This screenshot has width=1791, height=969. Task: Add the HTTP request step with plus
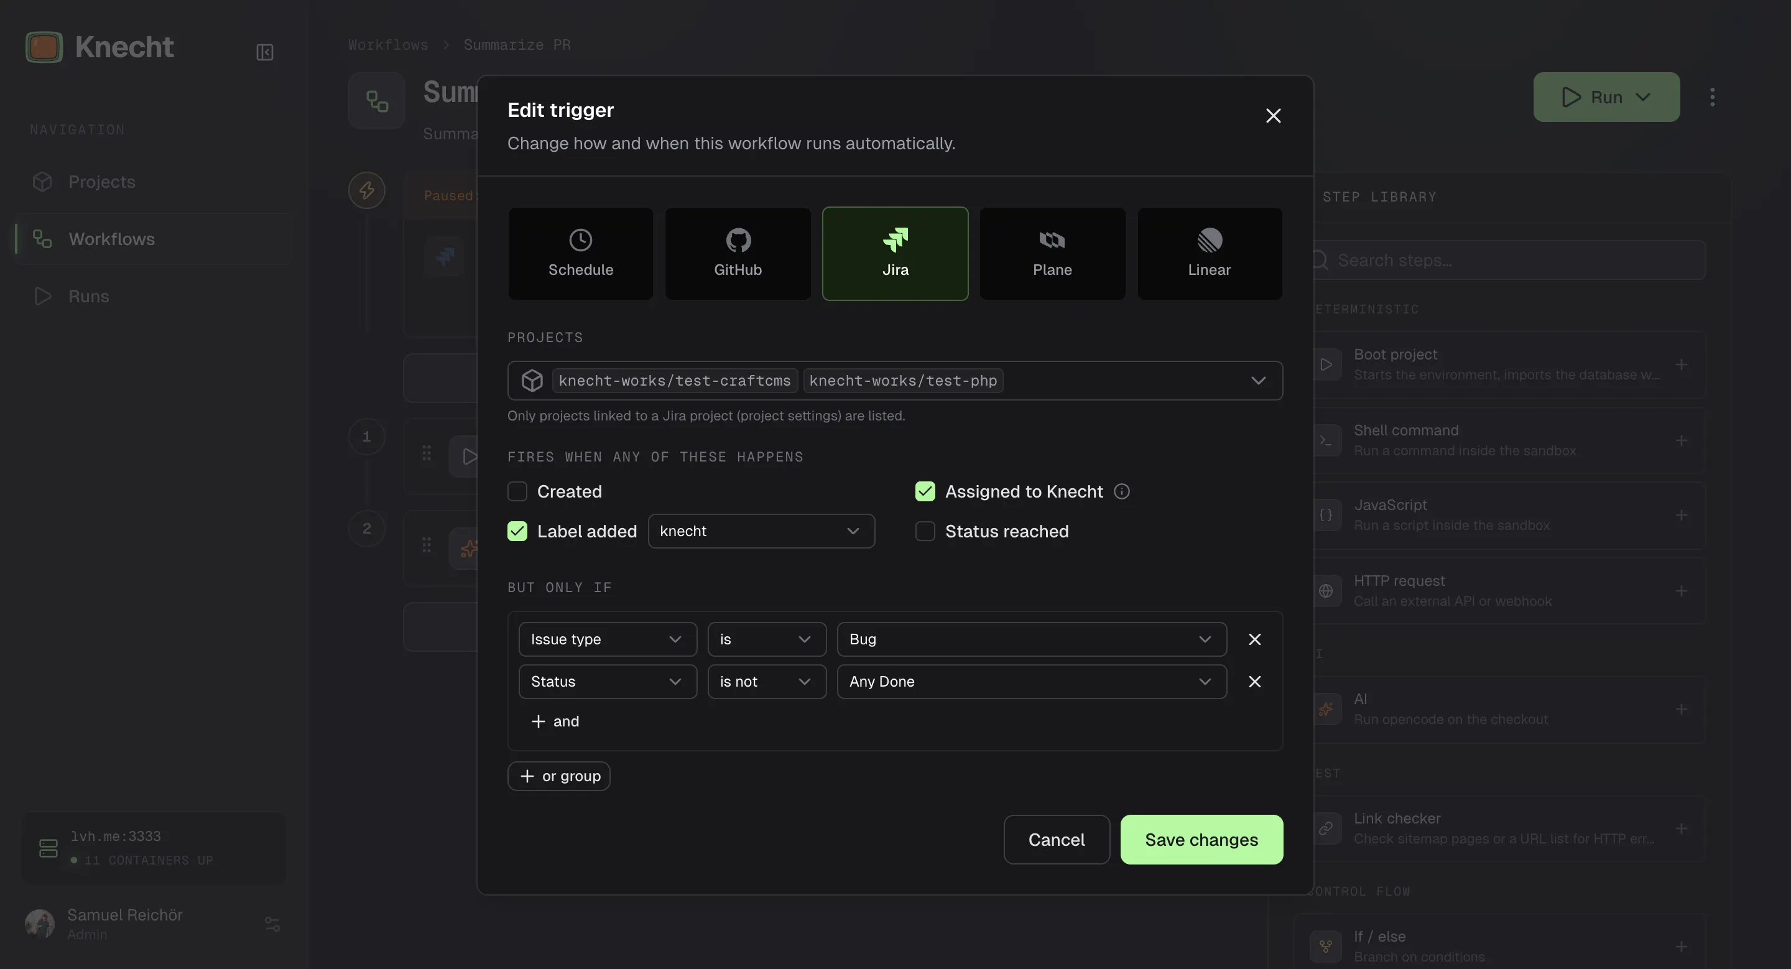pyautogui.click(x=1681, y=591)
